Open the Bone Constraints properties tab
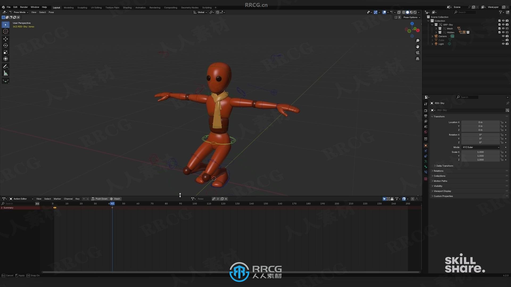The height and width of the screenshot is (287, 511). [426, 172]
